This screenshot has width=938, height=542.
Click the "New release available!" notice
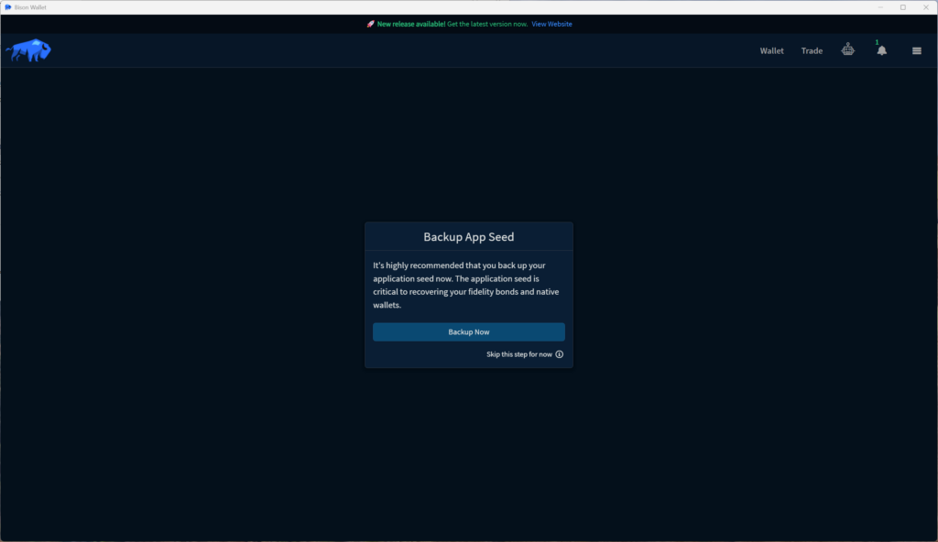[x=410, y=24]
